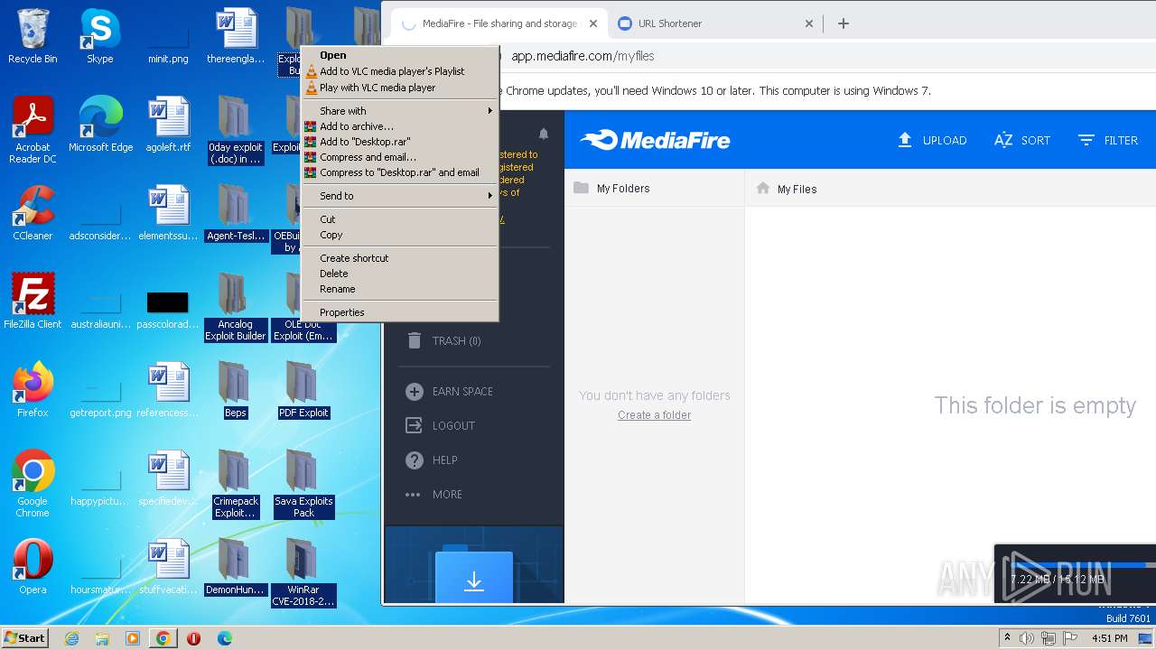Screen dimensions: 1156x650
Task: Choose Properties from the context menu
Action: [x=399, y=312]
